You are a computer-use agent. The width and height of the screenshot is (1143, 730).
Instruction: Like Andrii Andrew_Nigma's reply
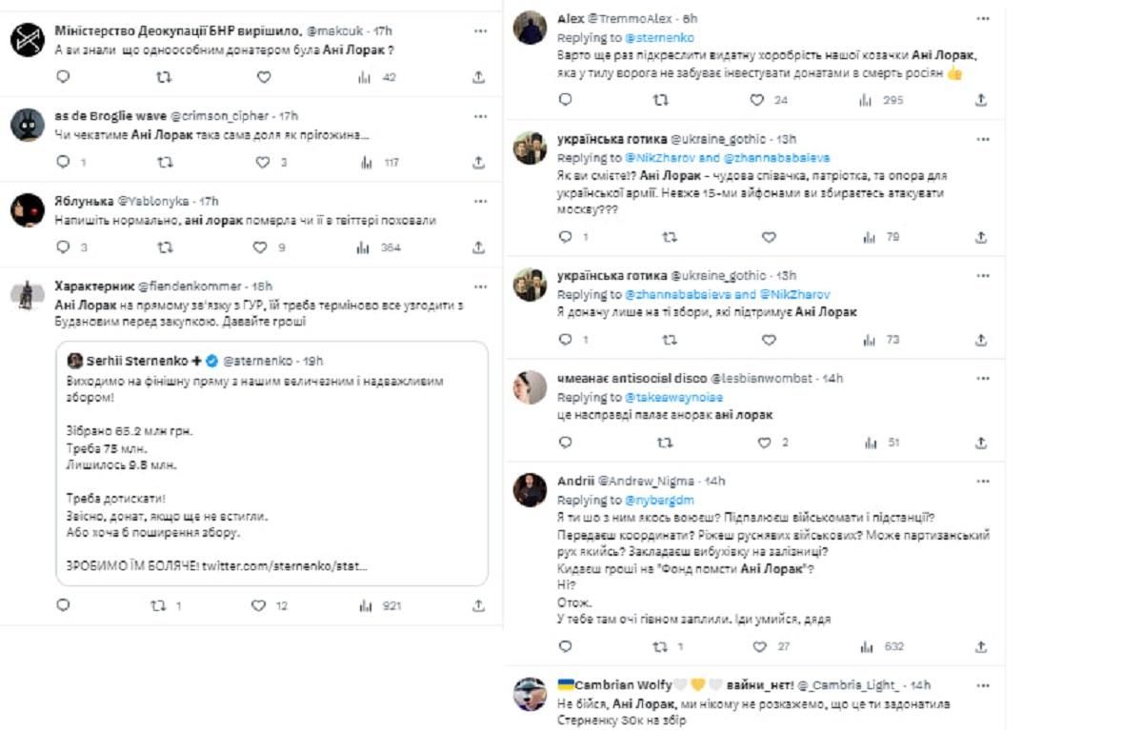(x=759, y=647)
